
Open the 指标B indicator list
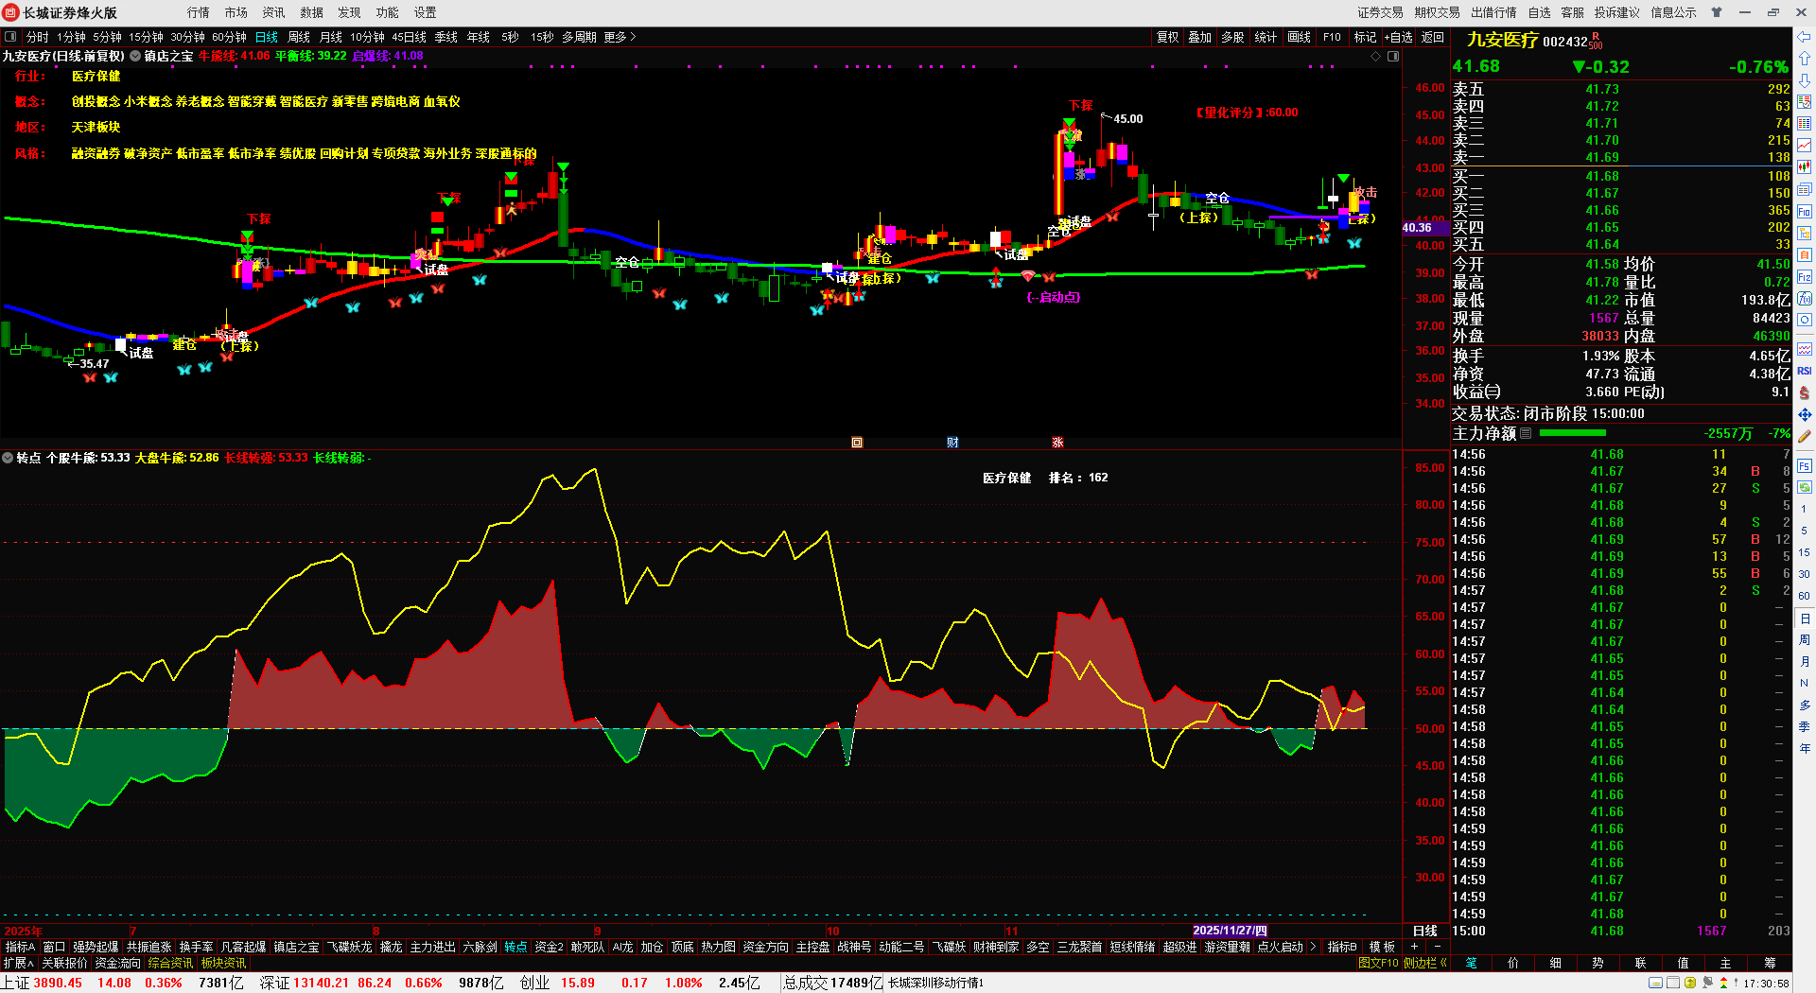point(1342,947)
